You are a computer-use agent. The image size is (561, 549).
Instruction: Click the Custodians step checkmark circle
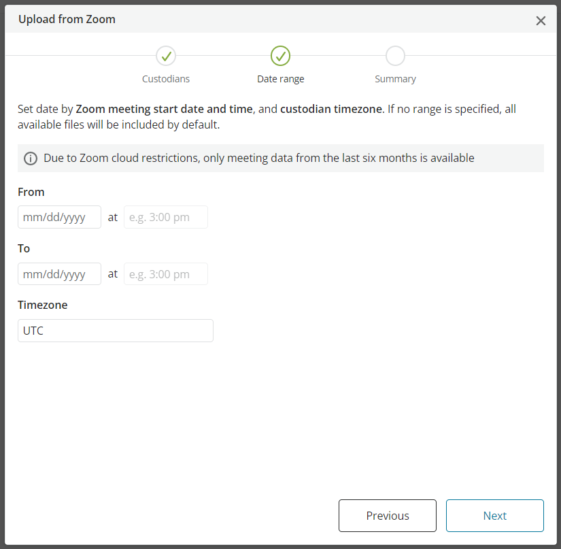click(x=166, y=56)
